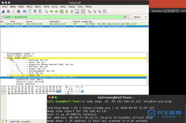
Task: Jump to the last packet
Action: (72, 12)
